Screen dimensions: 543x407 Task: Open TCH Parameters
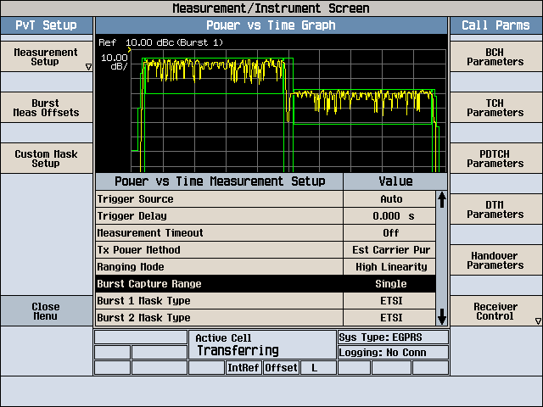click(x=495, y=108)
